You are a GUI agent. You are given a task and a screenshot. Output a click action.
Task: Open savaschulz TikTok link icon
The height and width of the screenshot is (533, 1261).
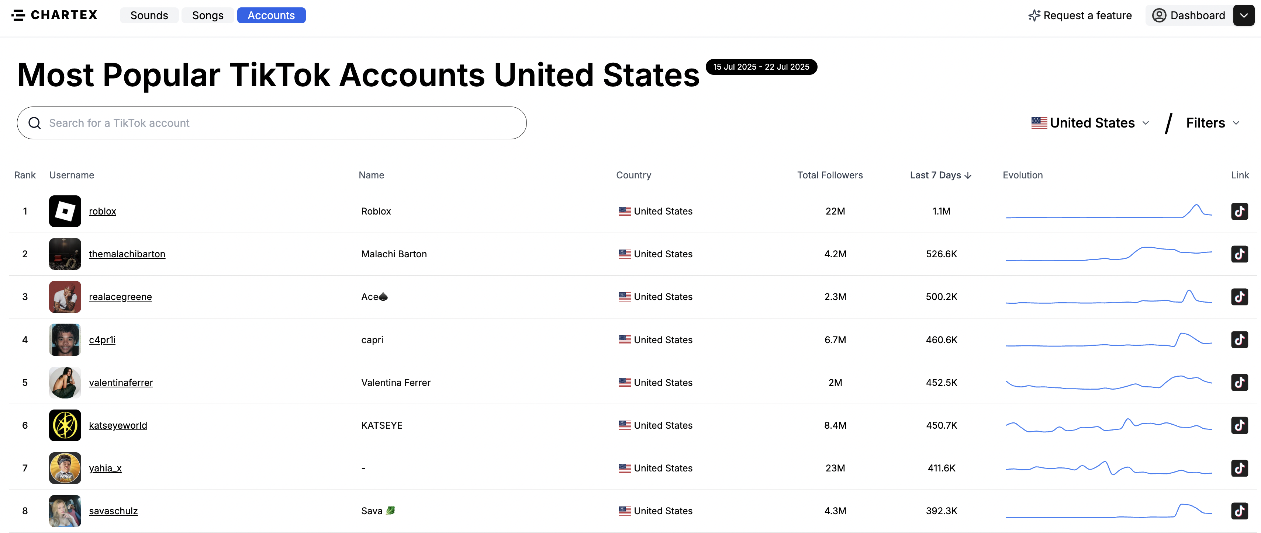pyautogui.click(x=1239, y=511)
